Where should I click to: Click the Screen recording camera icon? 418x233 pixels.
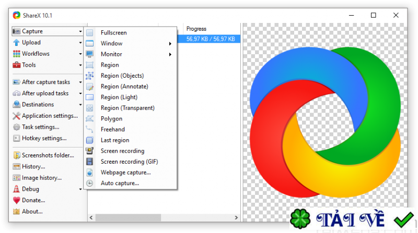[89, 151]
